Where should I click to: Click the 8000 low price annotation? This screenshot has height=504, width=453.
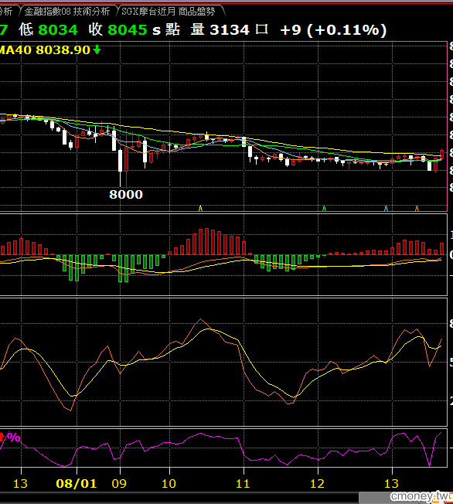pyautogui.click(x=126, y=195)
